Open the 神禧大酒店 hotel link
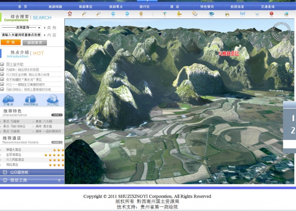 [x=13, y=150]
